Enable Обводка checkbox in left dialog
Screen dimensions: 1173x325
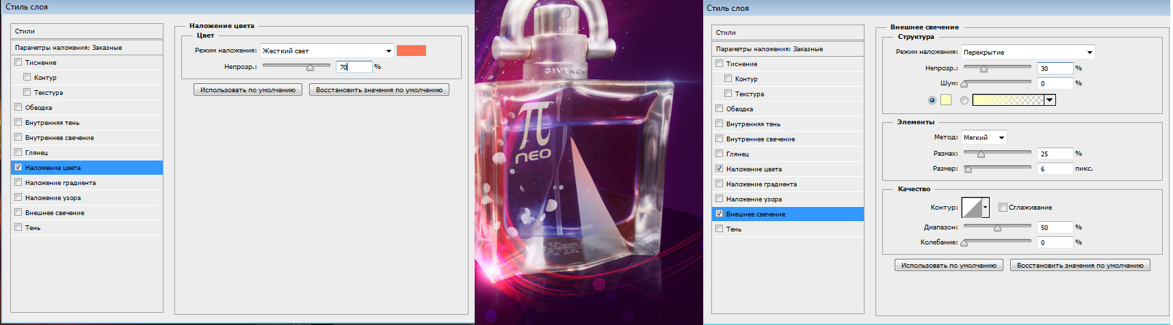[x=18, y=107]
